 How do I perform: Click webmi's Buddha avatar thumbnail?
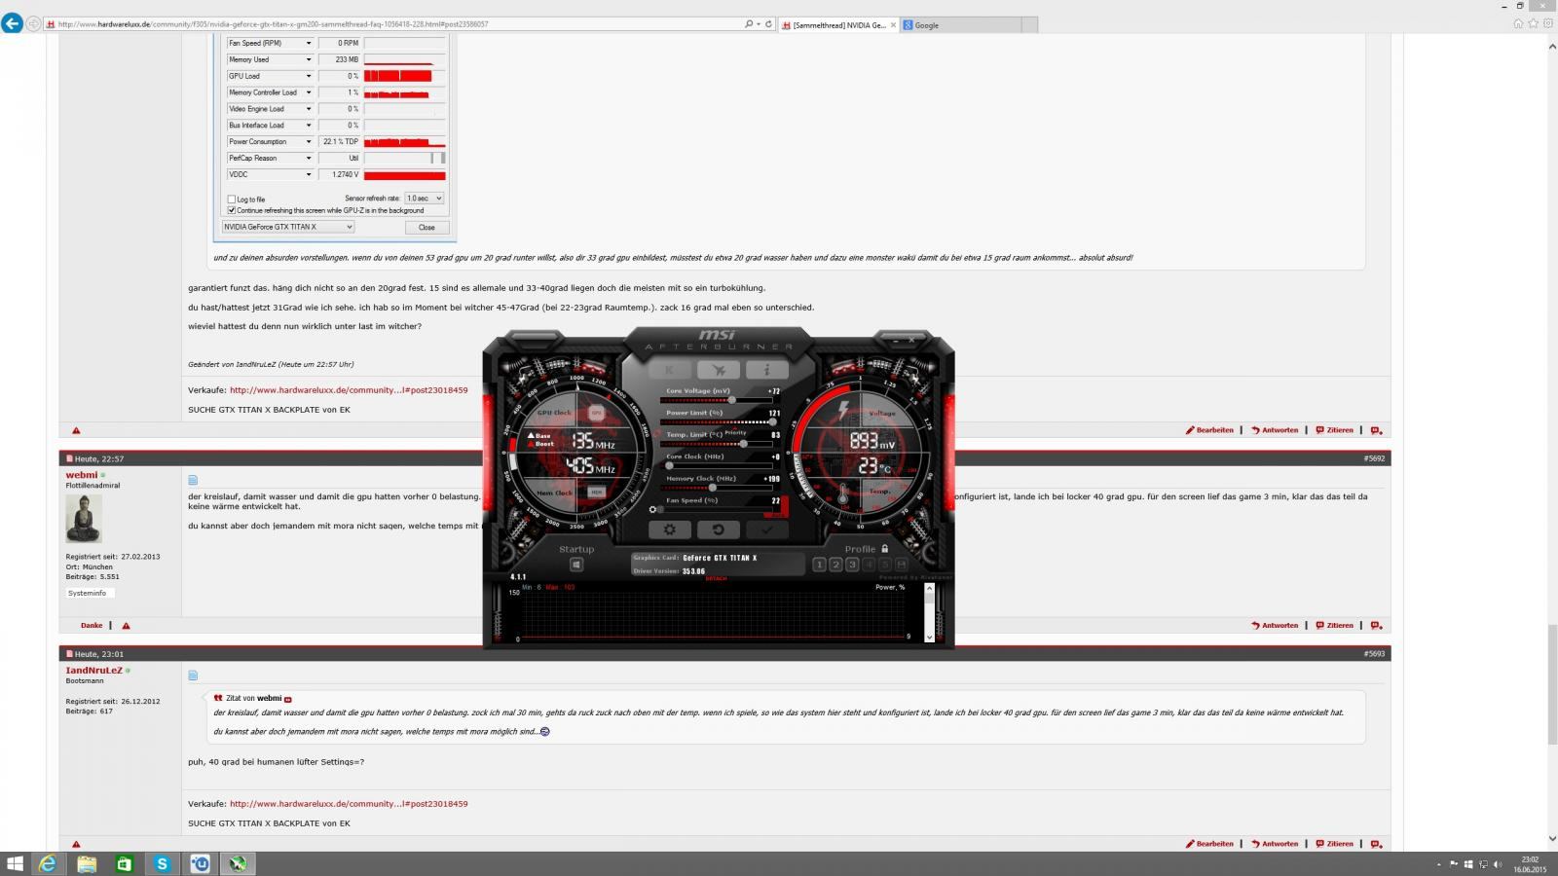(84, 519)
